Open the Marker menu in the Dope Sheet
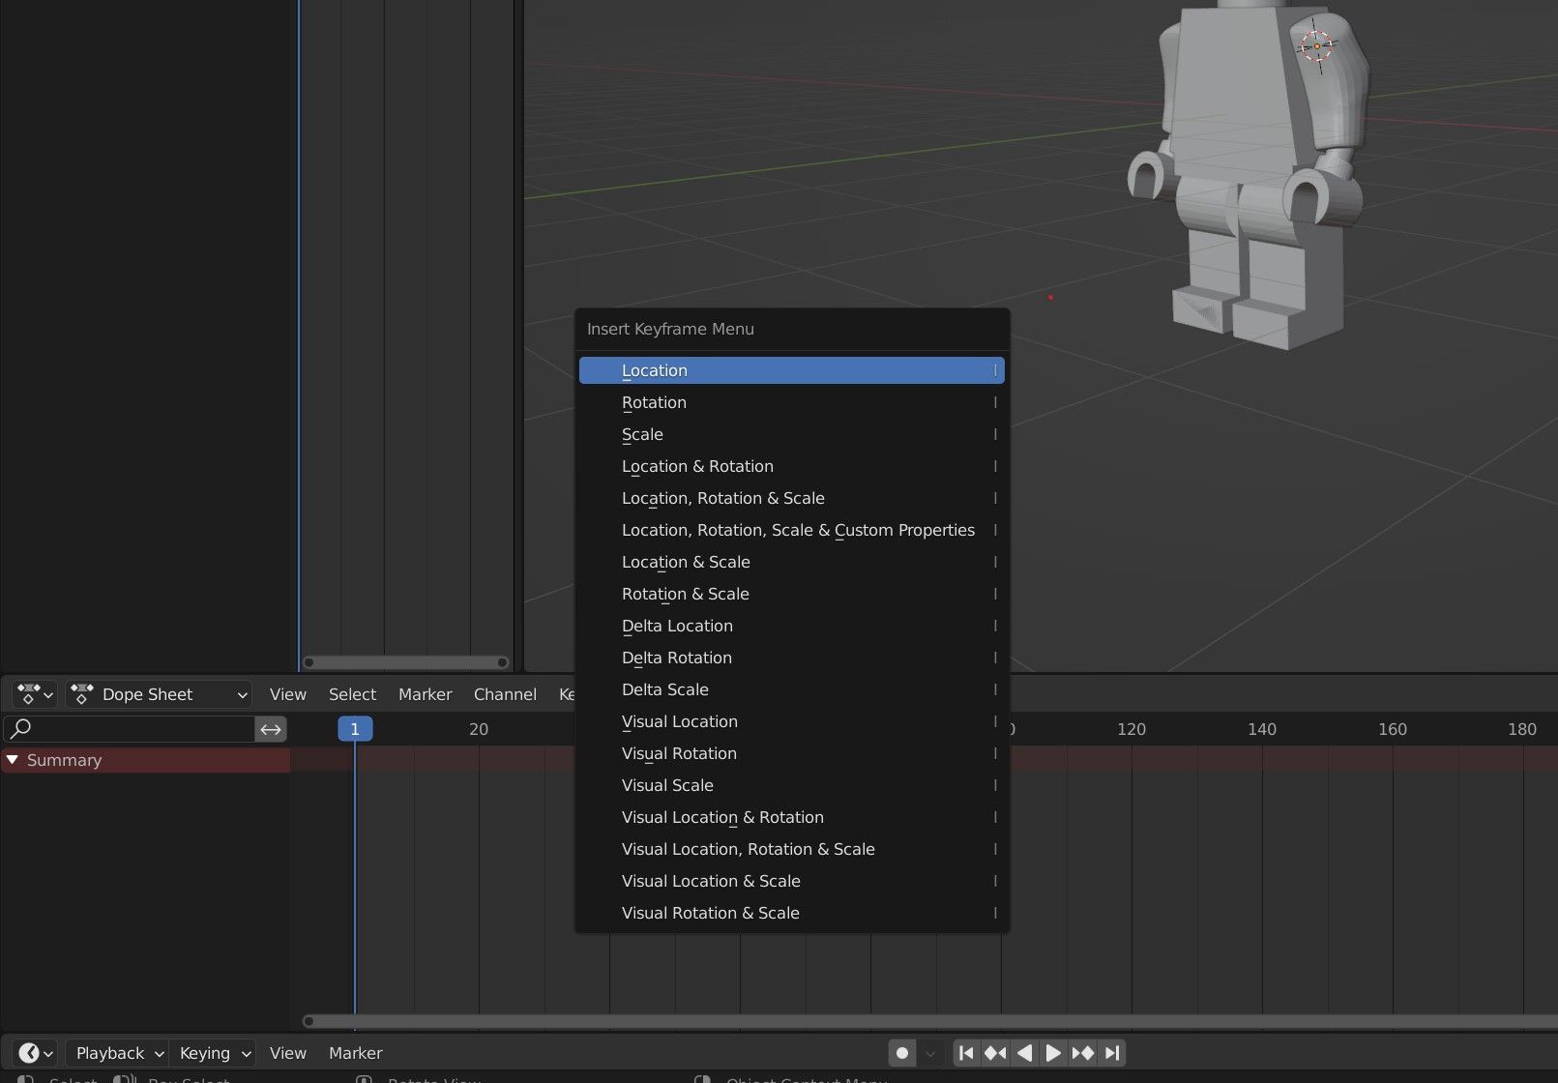 tap(425, 693)
